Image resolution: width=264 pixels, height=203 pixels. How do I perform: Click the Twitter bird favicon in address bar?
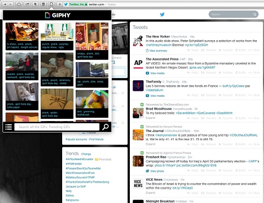[x=66, y=4]
